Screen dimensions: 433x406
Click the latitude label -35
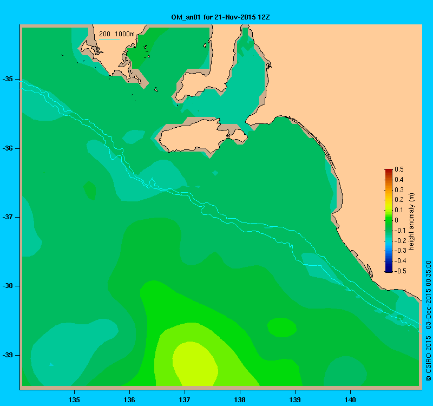pyautogui.click(x=8, y=79)
